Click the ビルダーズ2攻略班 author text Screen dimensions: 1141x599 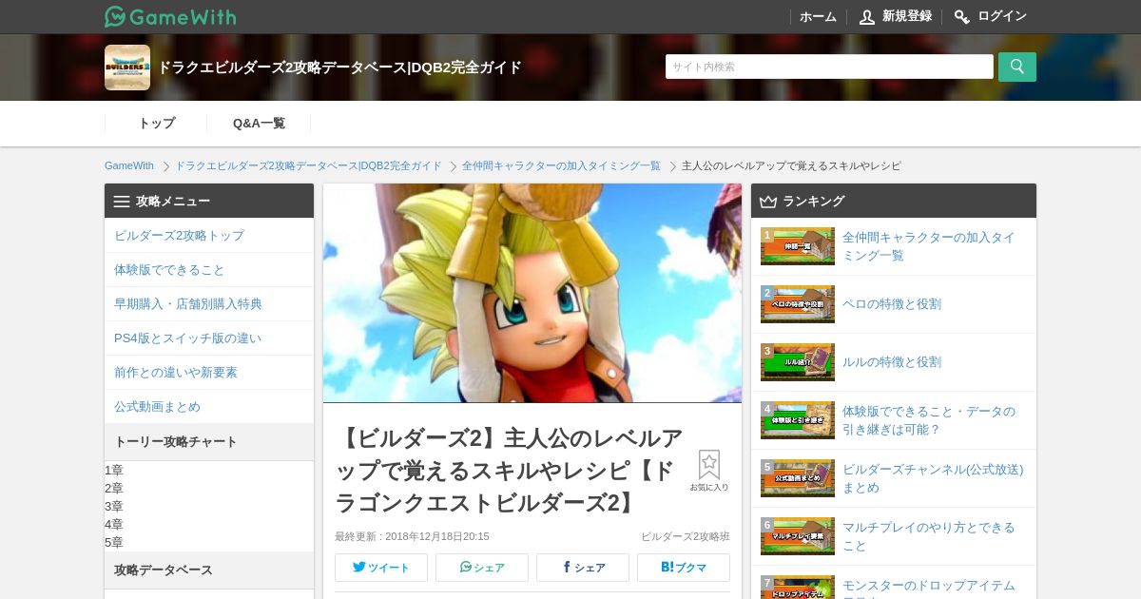coord(686,536)
